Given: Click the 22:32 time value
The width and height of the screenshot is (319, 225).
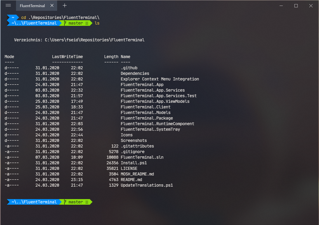Looking at the screenshot, I should pyautogui.click(x=77, y=90).
